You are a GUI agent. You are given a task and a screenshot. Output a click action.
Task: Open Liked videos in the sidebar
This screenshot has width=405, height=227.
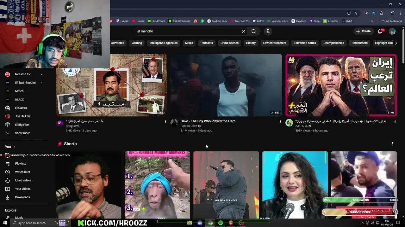click(24, 180)
